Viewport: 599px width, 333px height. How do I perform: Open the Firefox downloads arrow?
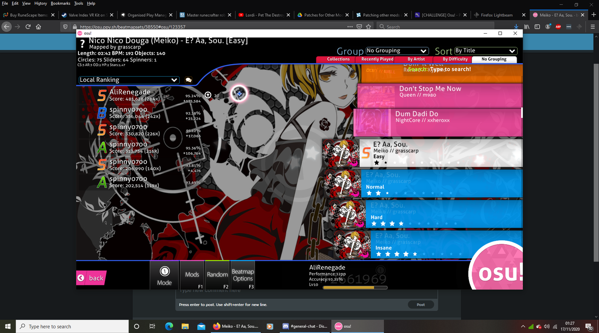click(x=516, y=27)
